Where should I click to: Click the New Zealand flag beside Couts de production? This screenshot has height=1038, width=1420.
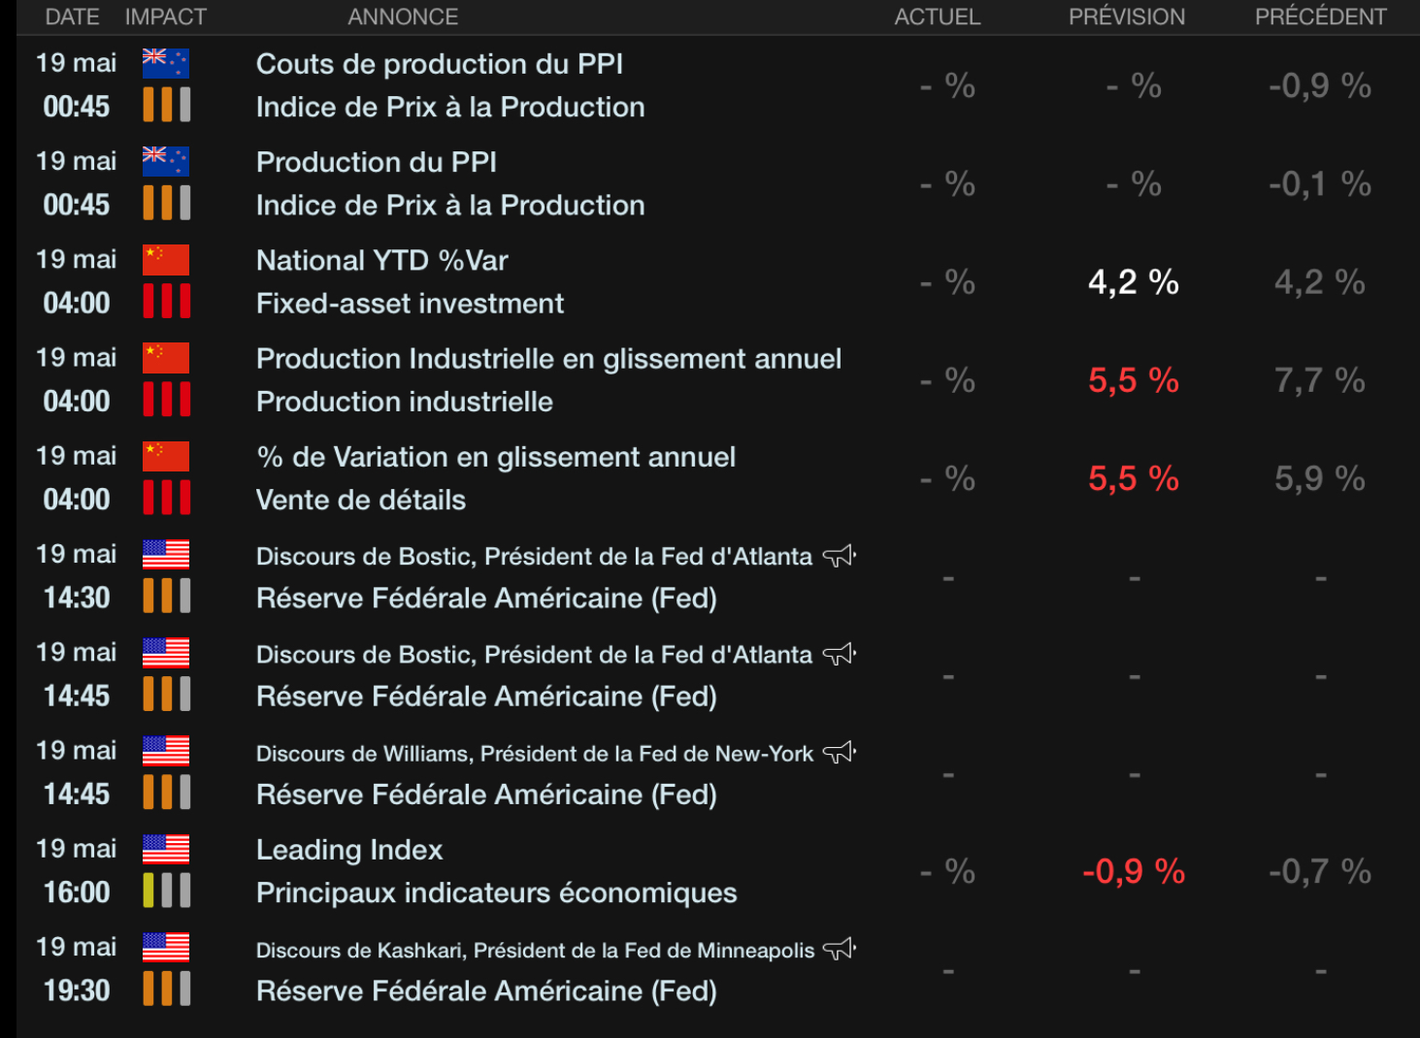(x=165, y=63)
